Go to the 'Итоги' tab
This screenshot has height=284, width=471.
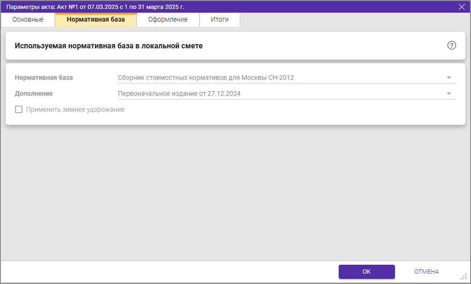coord(220,20)
